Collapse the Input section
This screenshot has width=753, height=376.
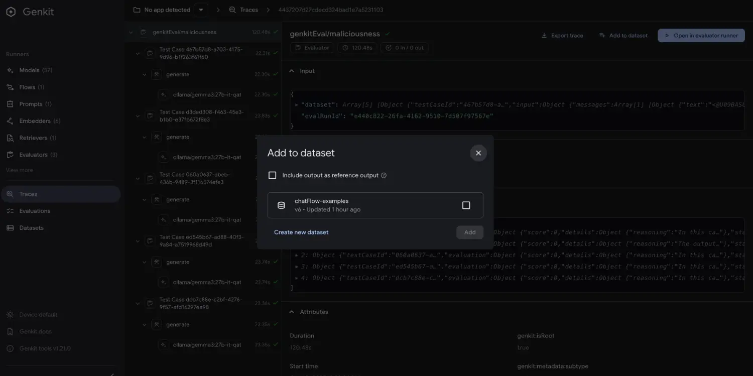pos(292,71)
